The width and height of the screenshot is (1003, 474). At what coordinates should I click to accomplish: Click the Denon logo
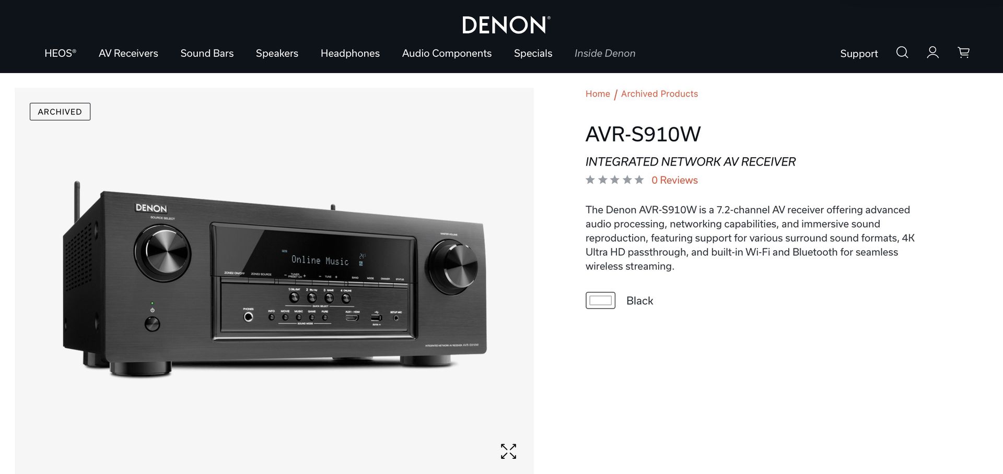506,25
